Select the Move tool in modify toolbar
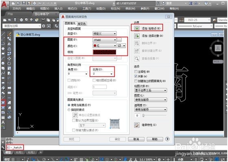The image size is (228, 162). (x=9, y=58)
